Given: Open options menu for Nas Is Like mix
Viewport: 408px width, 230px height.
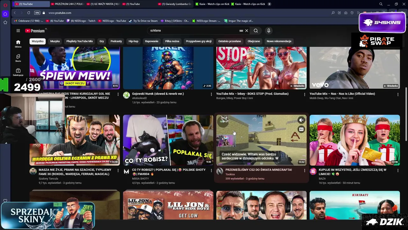Looking at the screenshot, I should tap(397, 94).
